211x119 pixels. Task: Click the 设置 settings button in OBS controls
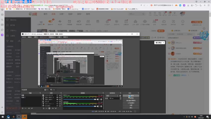coord(131,105)
